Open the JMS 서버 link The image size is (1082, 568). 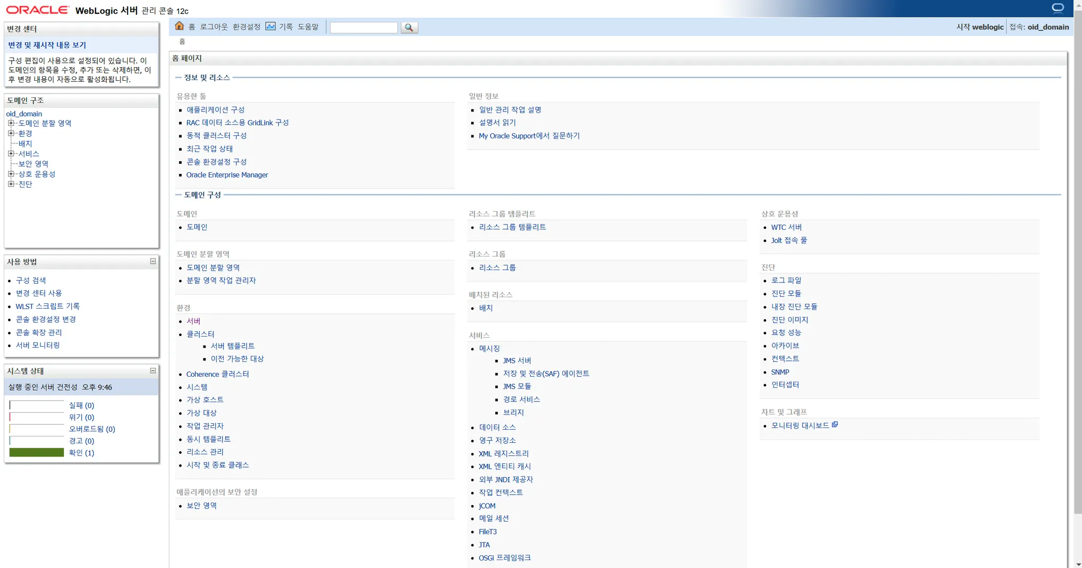pyautogui.click(x=517, y=361)
